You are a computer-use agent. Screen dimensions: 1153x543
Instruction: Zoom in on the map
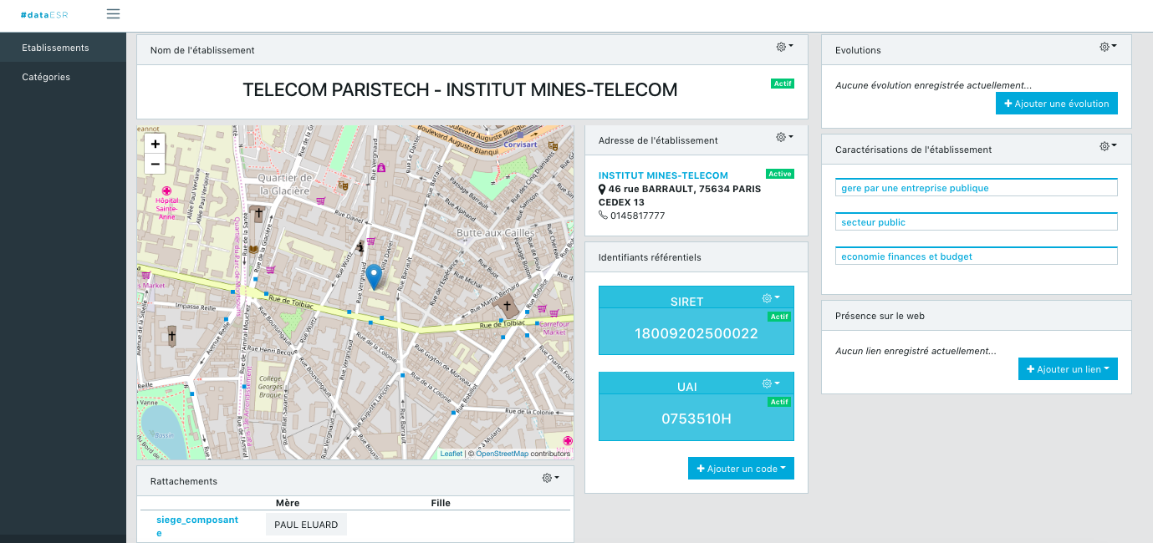(x=155, y=144)
